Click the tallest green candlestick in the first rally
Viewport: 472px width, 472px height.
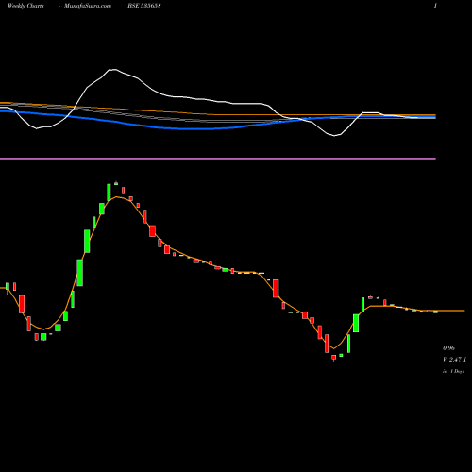pos(80,273)
